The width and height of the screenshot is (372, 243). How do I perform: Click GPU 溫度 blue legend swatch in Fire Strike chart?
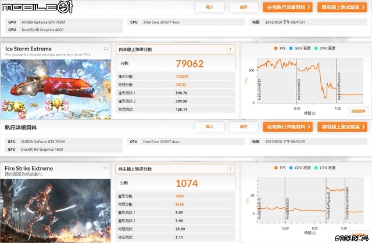coord(291,168)
